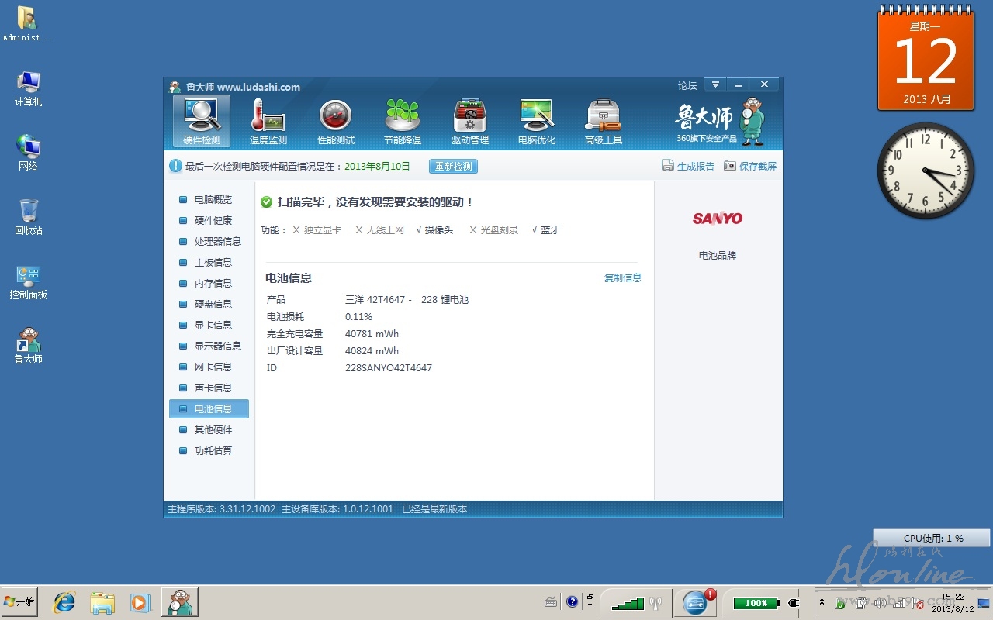Click the 复制信息 copy info link

click(622, 278)
